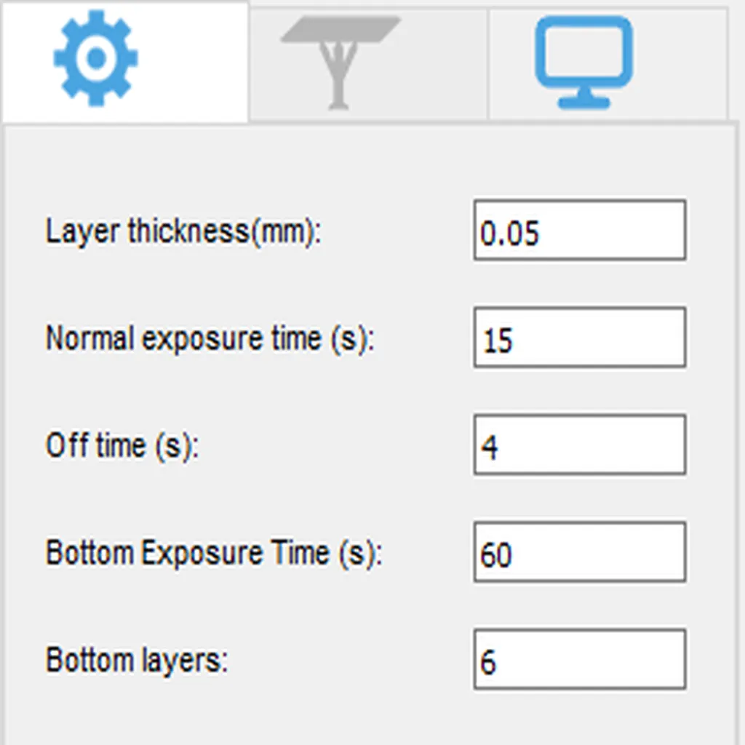Click the text box containing 60
The image size is (745, 745).
[x=579, y=551]
